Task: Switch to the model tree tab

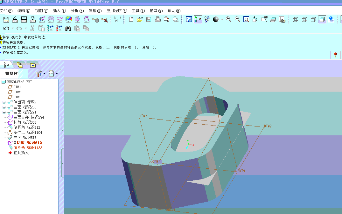Action: click(6, 65)
